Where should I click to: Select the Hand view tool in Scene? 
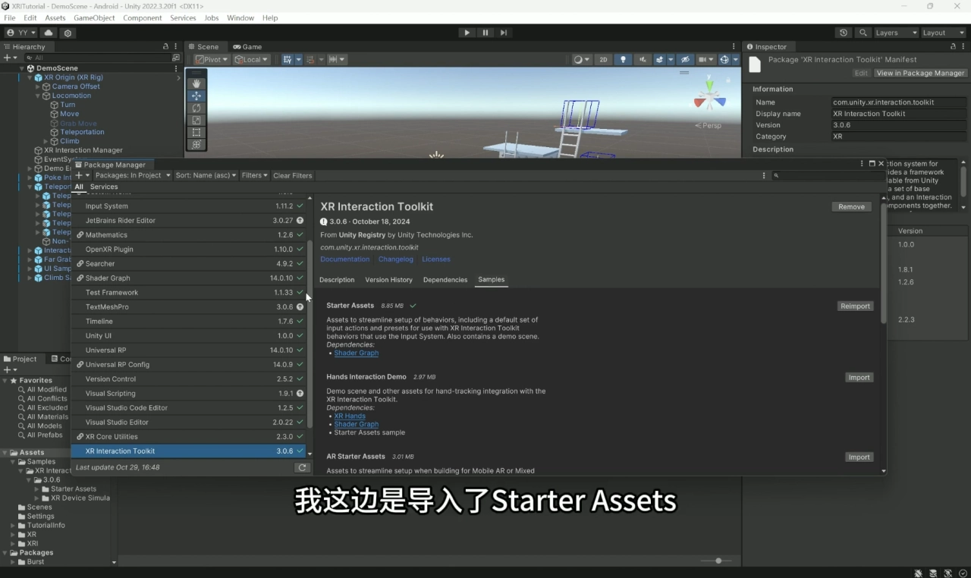coord(196,83)
